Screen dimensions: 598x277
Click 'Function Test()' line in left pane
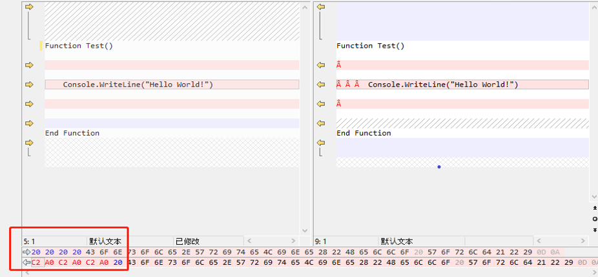click(79, 46)
